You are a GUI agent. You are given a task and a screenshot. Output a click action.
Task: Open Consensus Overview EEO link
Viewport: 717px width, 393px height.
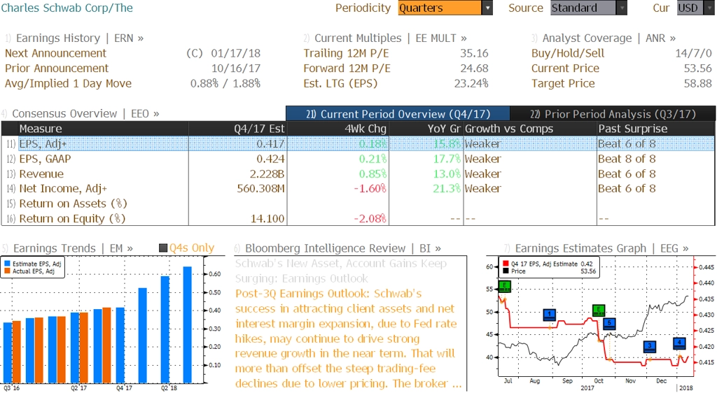click(85, 113)
